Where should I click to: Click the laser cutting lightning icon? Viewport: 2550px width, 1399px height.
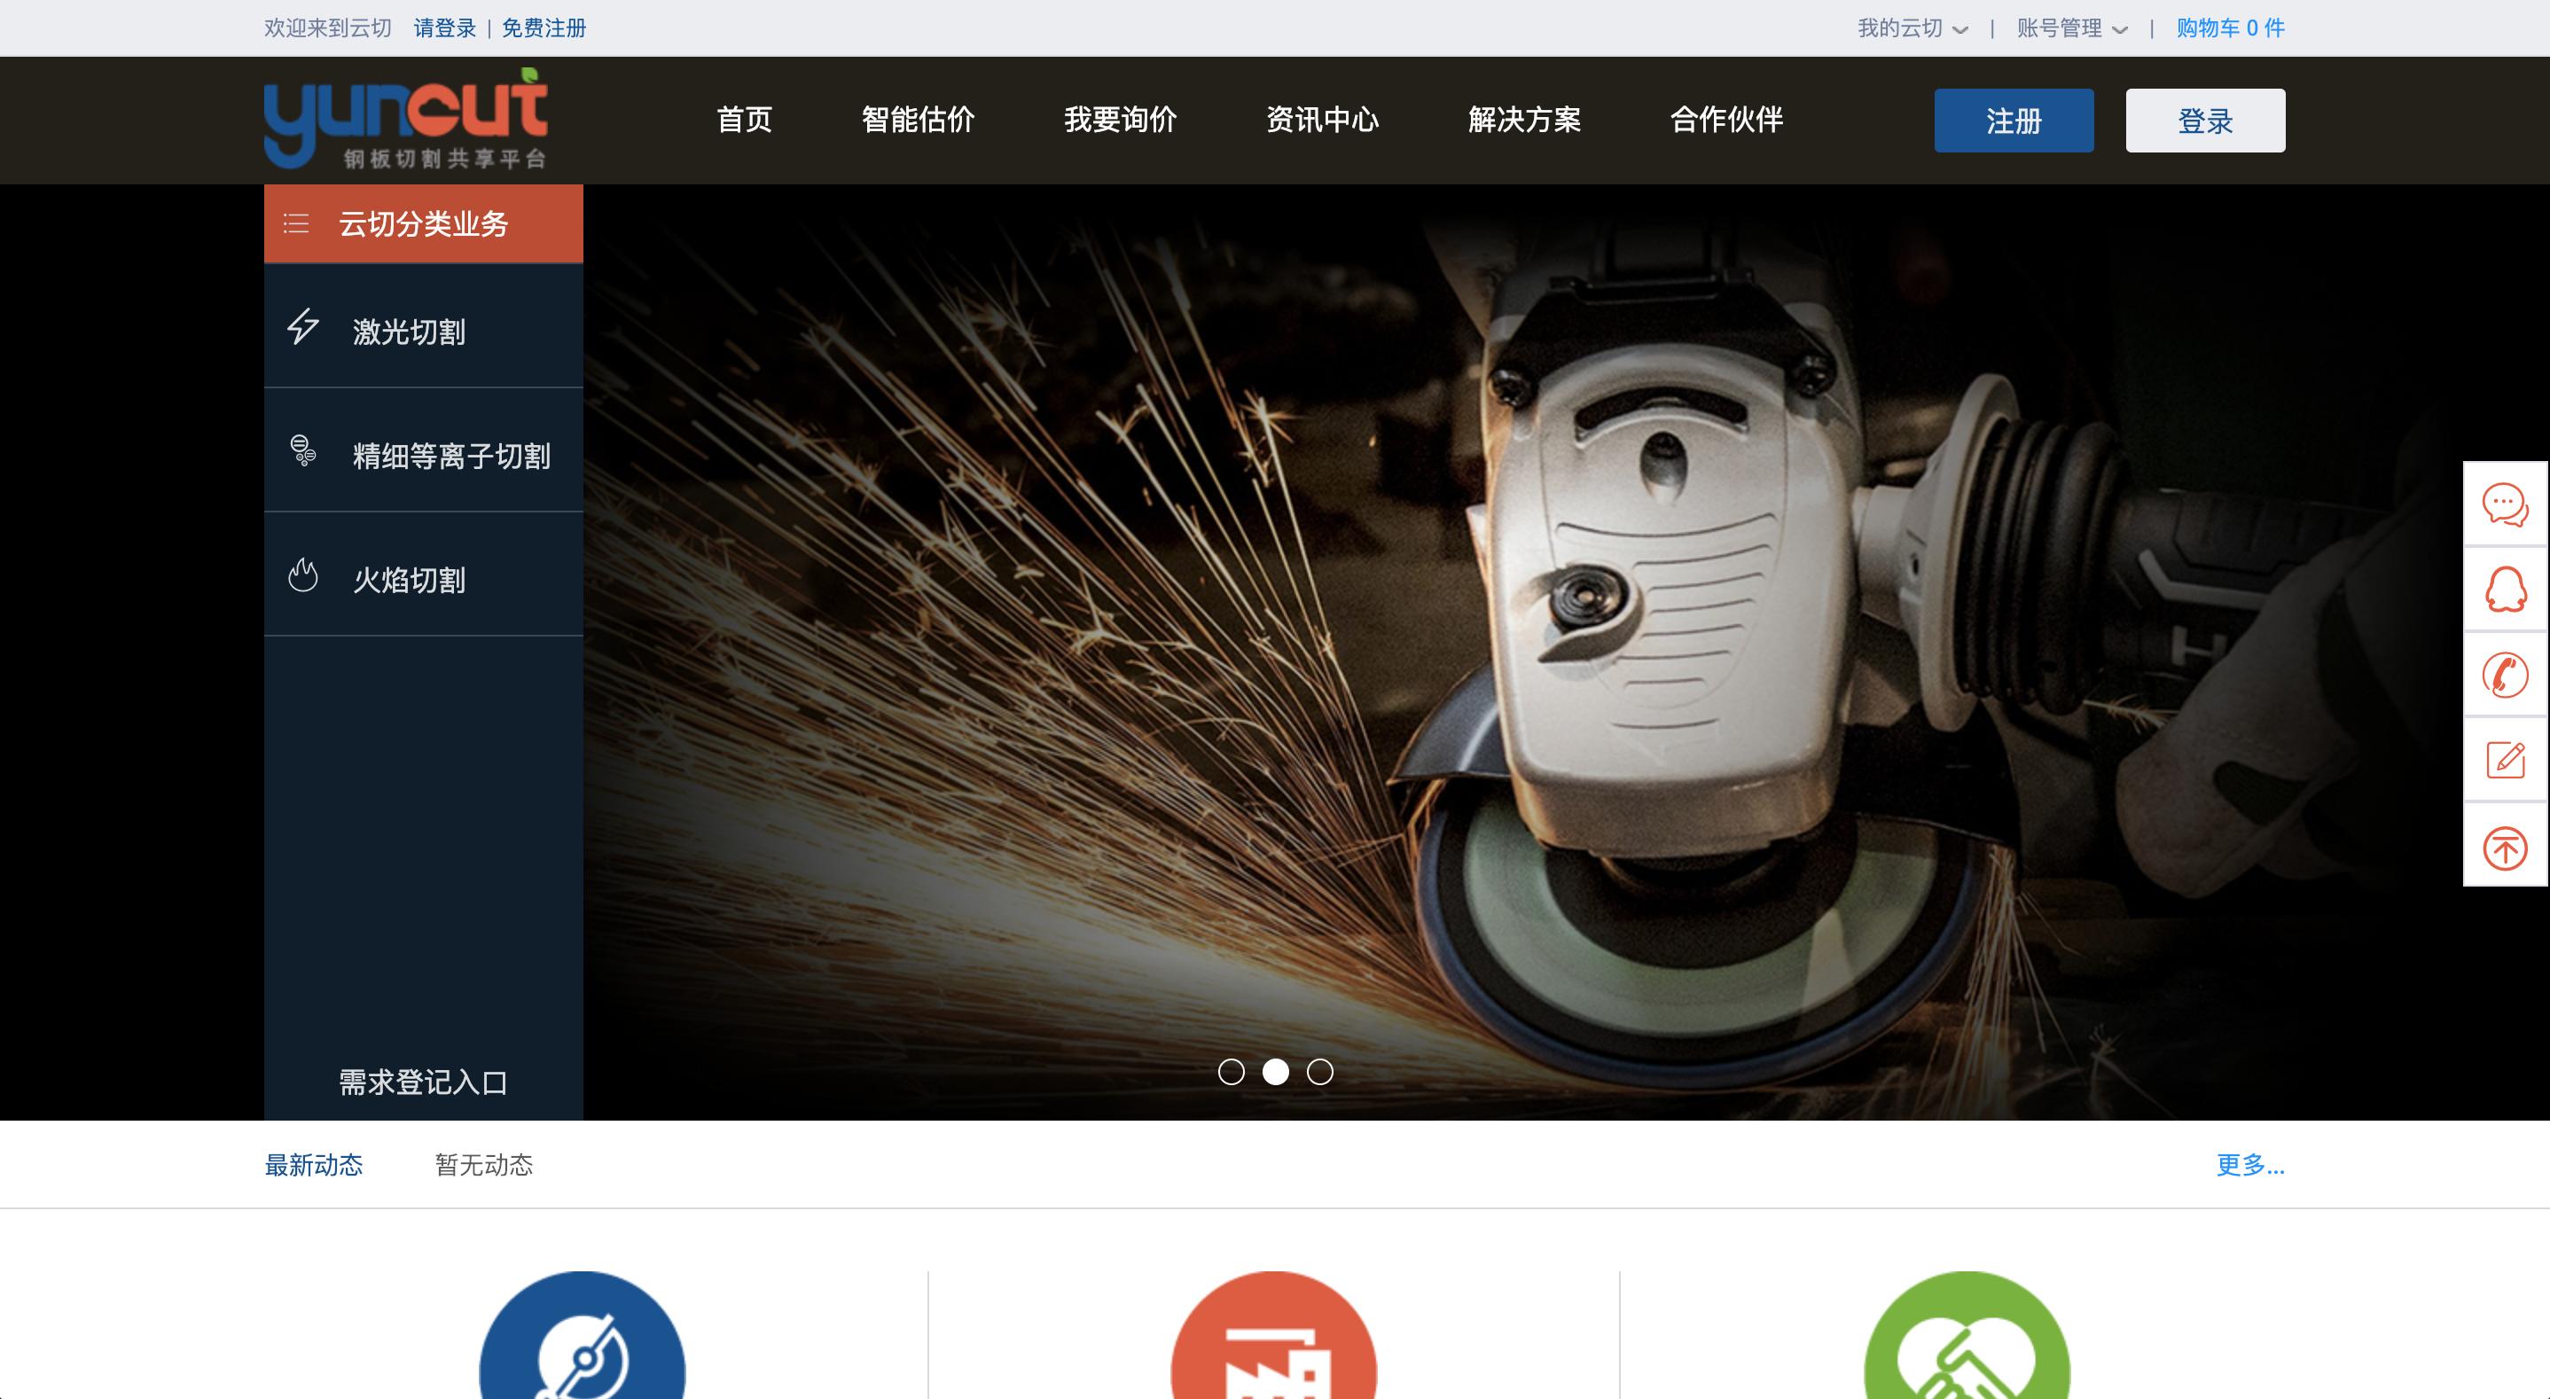point(303,325)
